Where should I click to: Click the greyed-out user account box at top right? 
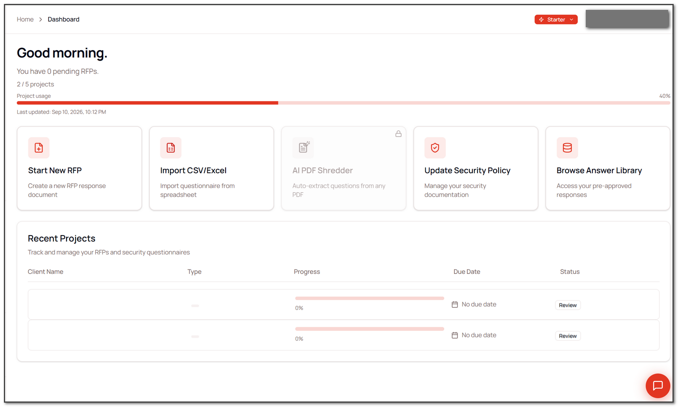[x=627, y=19]
